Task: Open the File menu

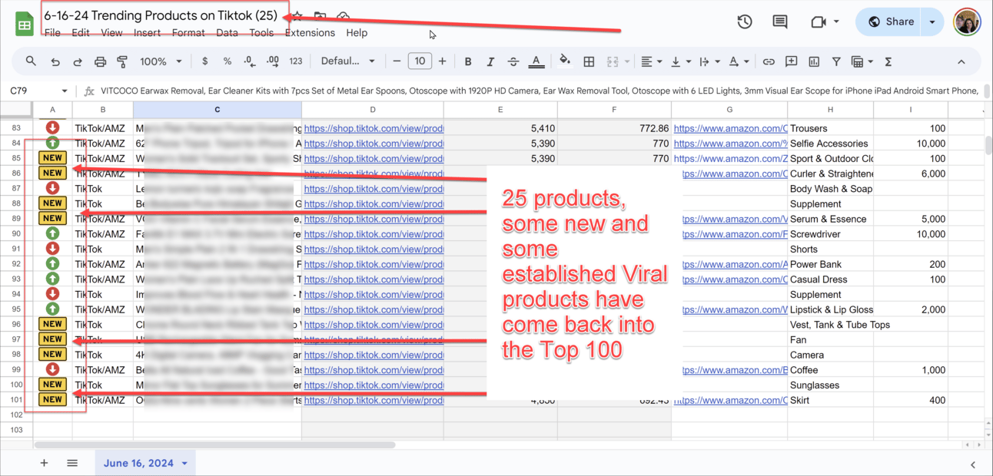Action: point(52,33)
